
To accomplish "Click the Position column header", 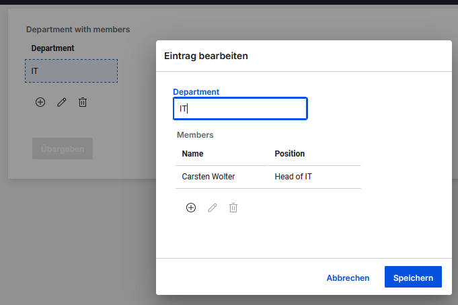I will point(290,154).
